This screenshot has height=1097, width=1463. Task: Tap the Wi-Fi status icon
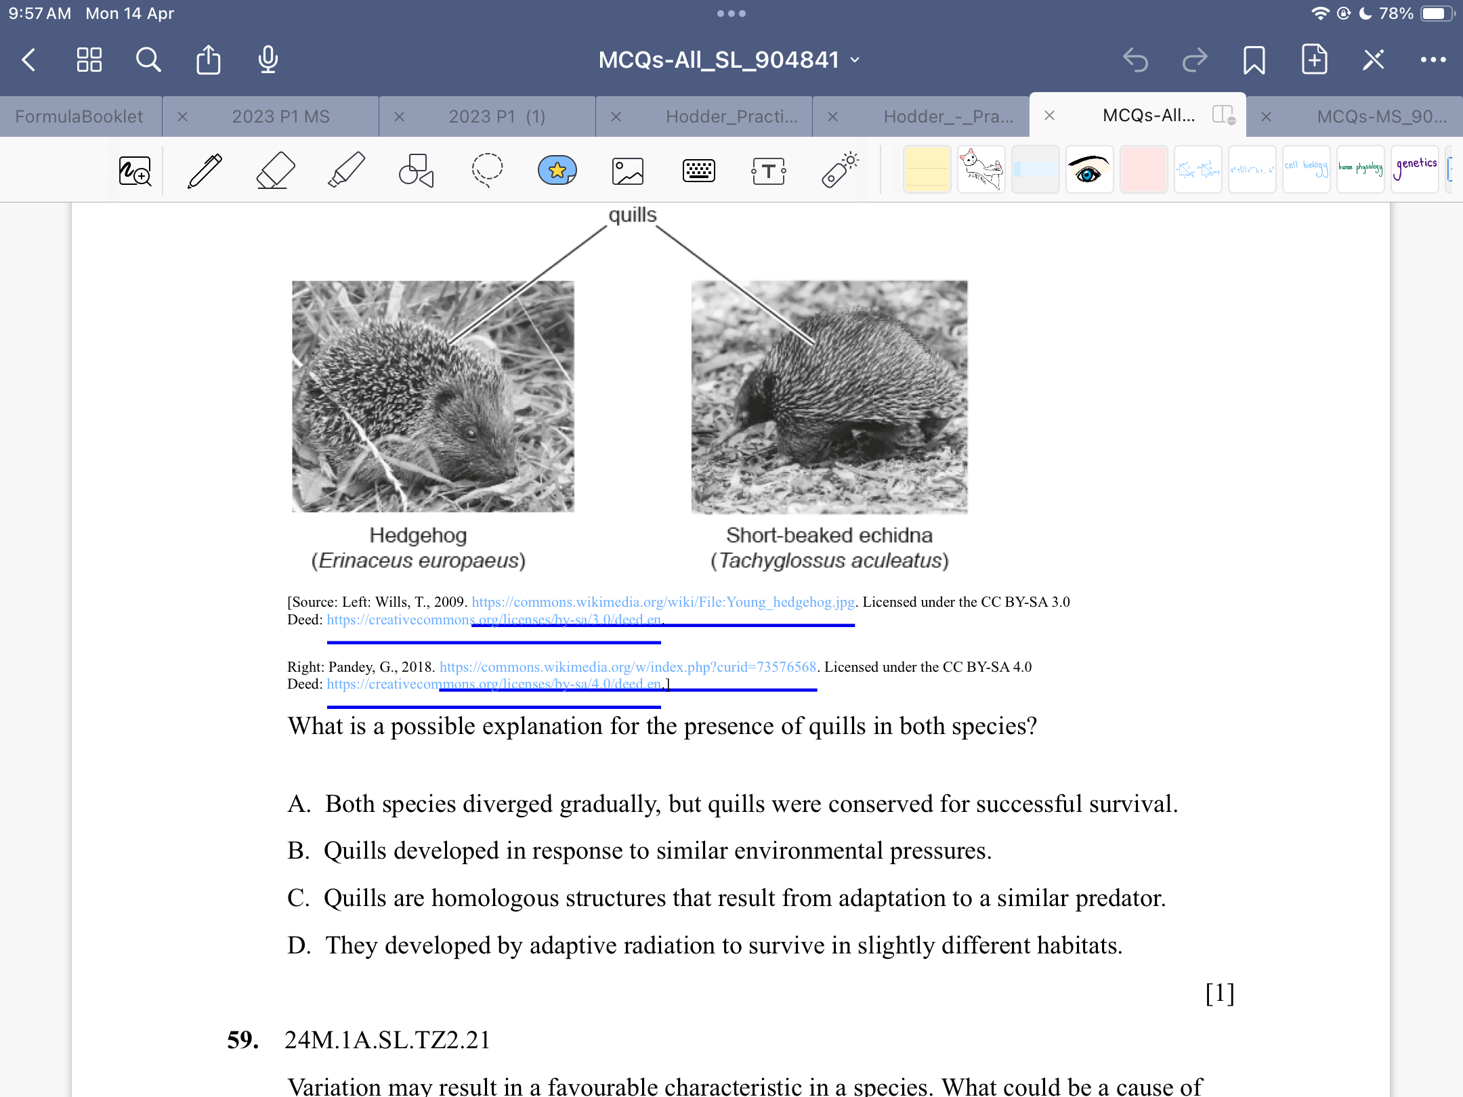(1320, 14)
